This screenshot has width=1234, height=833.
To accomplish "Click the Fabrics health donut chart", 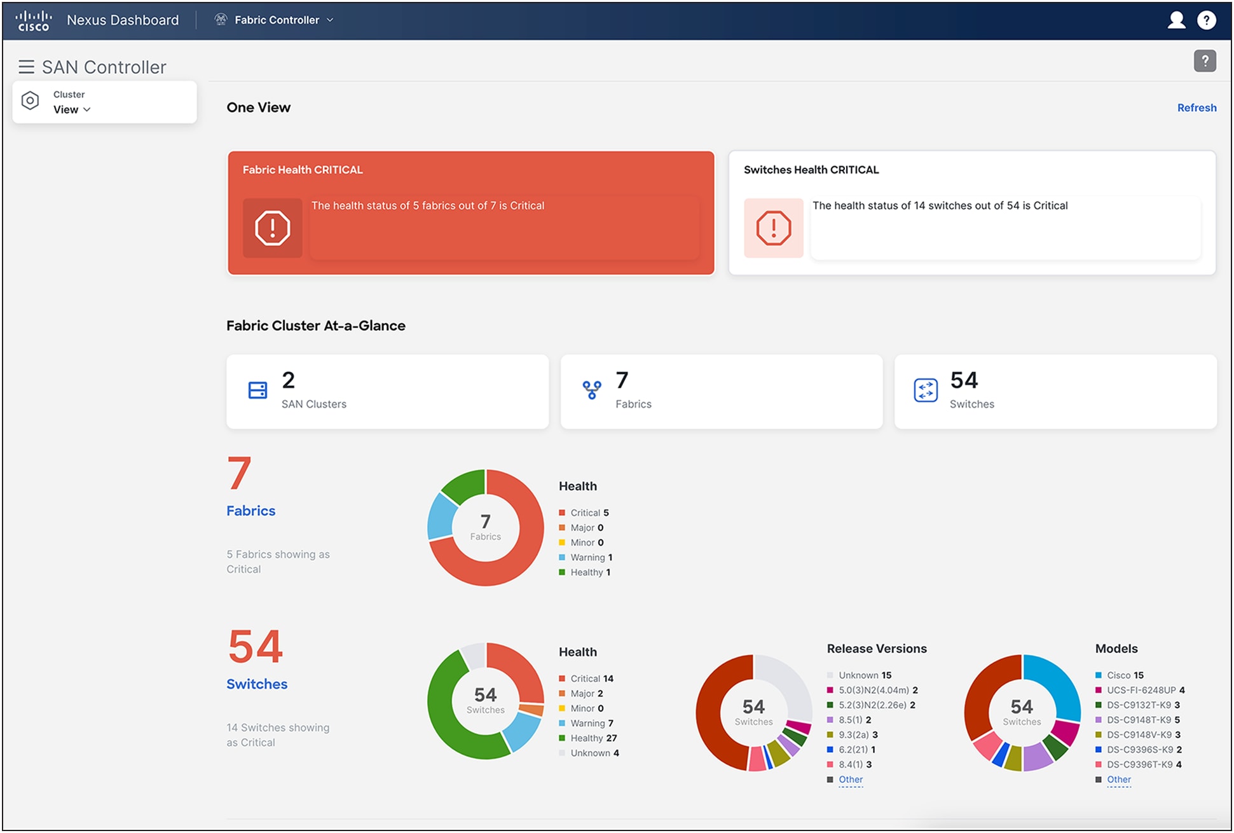I will click(486, 527).
